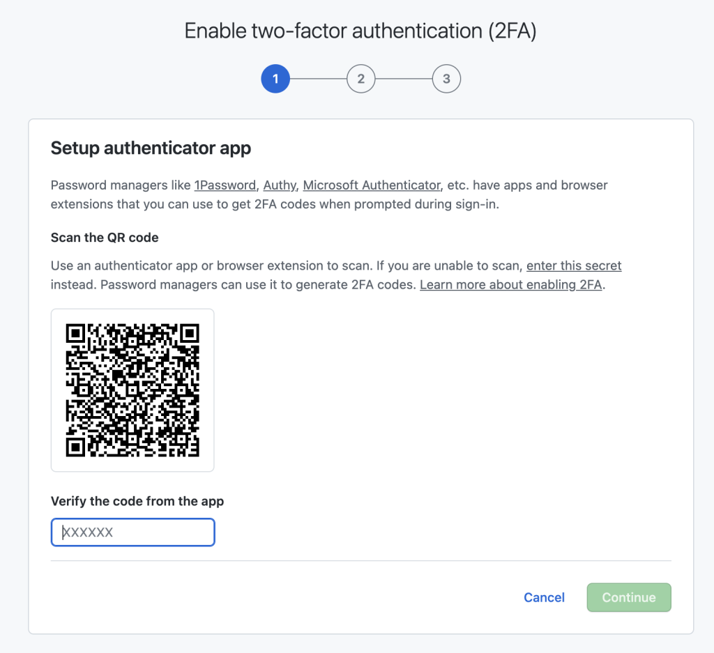
Task: Click the QR code image
Action: point(132,390)
